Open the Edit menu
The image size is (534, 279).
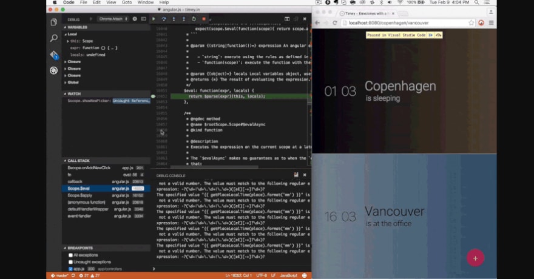click(x=96, y=2)
